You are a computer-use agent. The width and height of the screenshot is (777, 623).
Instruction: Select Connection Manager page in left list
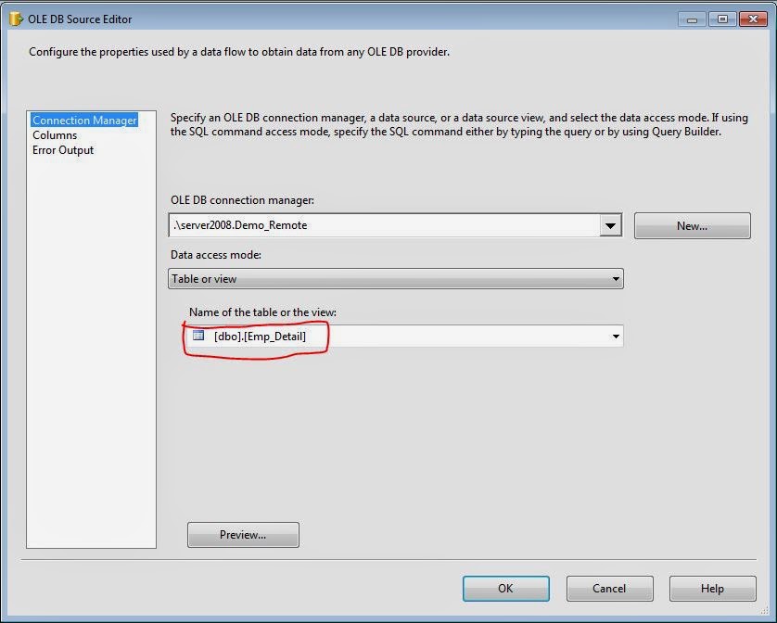[84, 121]
